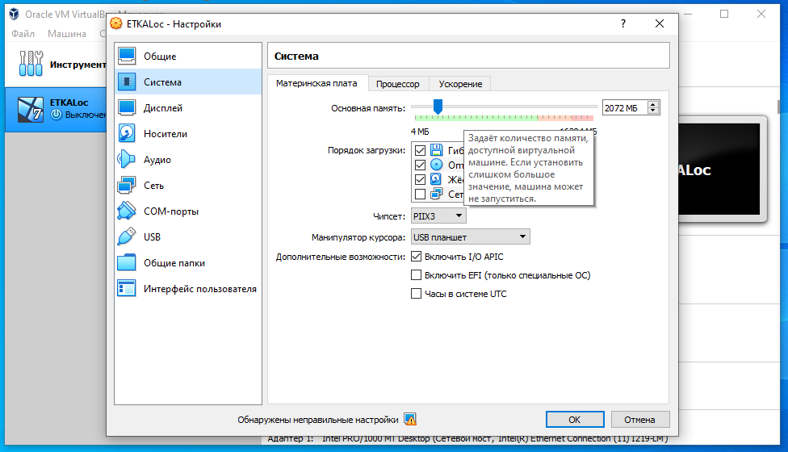The image size is (788, 452).
Task: Cancel with the Отмена button
Action: 639,420
